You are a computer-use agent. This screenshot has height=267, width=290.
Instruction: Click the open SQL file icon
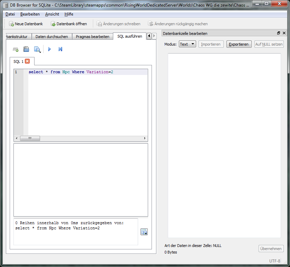(x=26, y=49)
